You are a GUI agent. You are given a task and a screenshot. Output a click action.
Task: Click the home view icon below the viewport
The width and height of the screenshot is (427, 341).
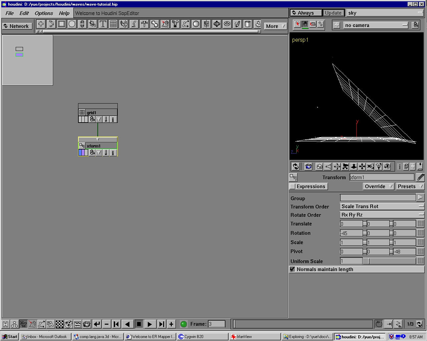(319, 167)
